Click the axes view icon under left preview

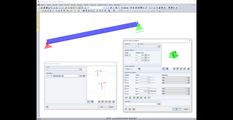pos(89,102)
